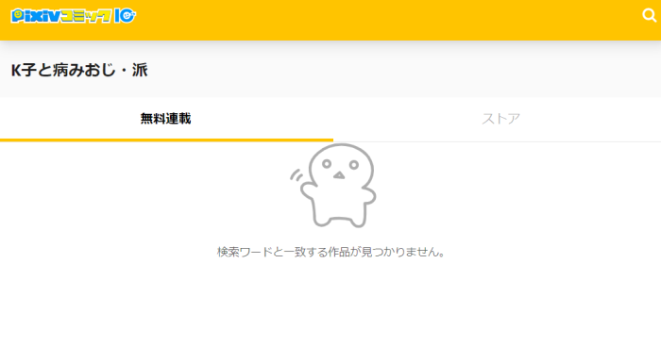Click the mascot's round head
The width and height of the screenshot is (661, 346).
coord(341,165)
